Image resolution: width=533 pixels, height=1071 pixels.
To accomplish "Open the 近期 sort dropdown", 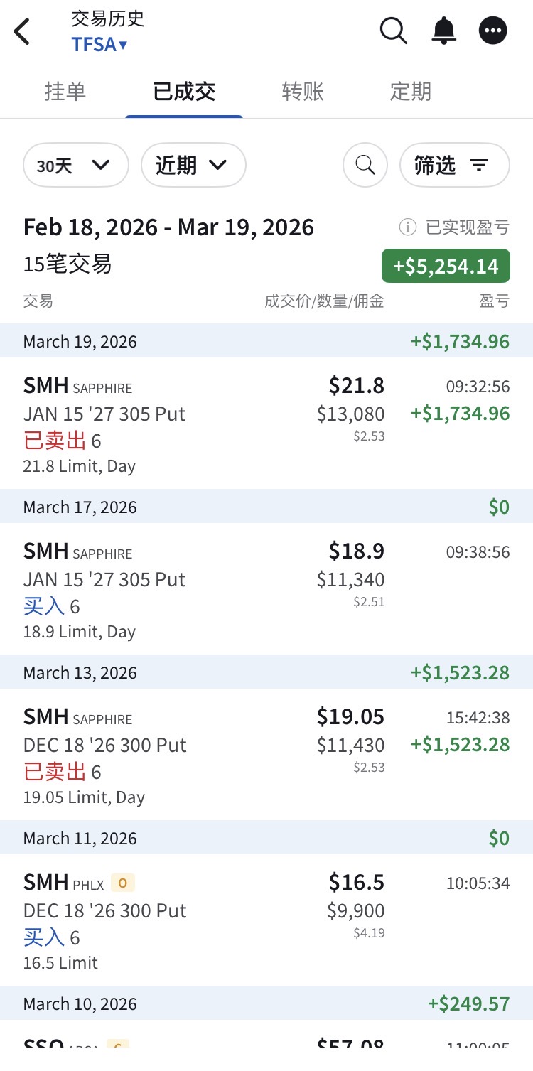I will click(193, 165).
